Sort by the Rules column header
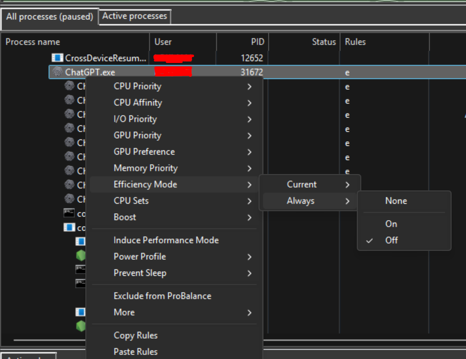Screen dimensions: 466x359 (x=385, y=42)
